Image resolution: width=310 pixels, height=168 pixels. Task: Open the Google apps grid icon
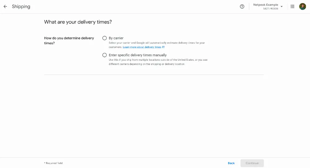click(x=292, y=6)
